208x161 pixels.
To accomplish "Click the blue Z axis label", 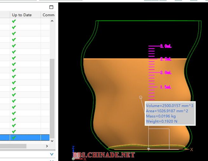I will pyautogui.click(x=73, y=147).
